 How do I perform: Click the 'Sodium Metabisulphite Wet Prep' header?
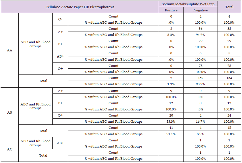tap(188, 4)
